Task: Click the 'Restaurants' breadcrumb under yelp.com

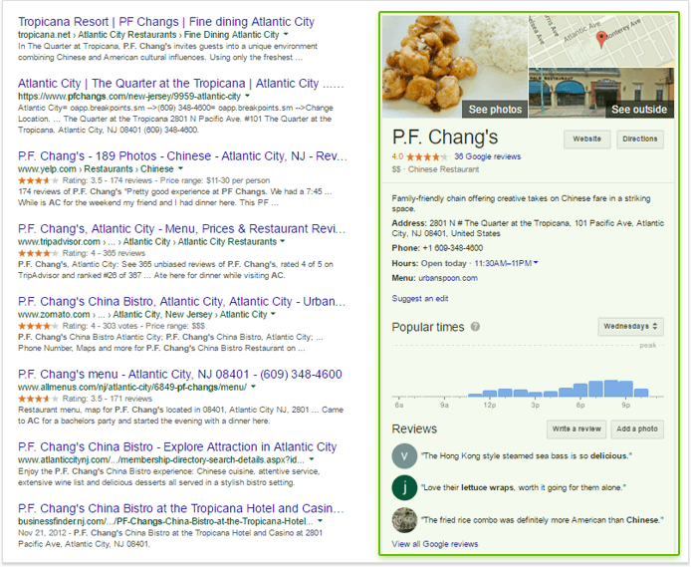Action: click(109, 168)
